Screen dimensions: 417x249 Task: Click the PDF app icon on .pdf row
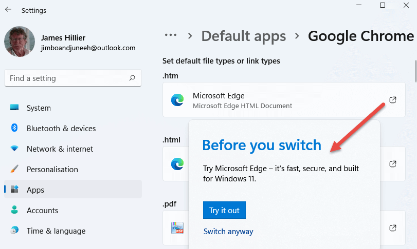pyautogui.click(x=177, y=228)
